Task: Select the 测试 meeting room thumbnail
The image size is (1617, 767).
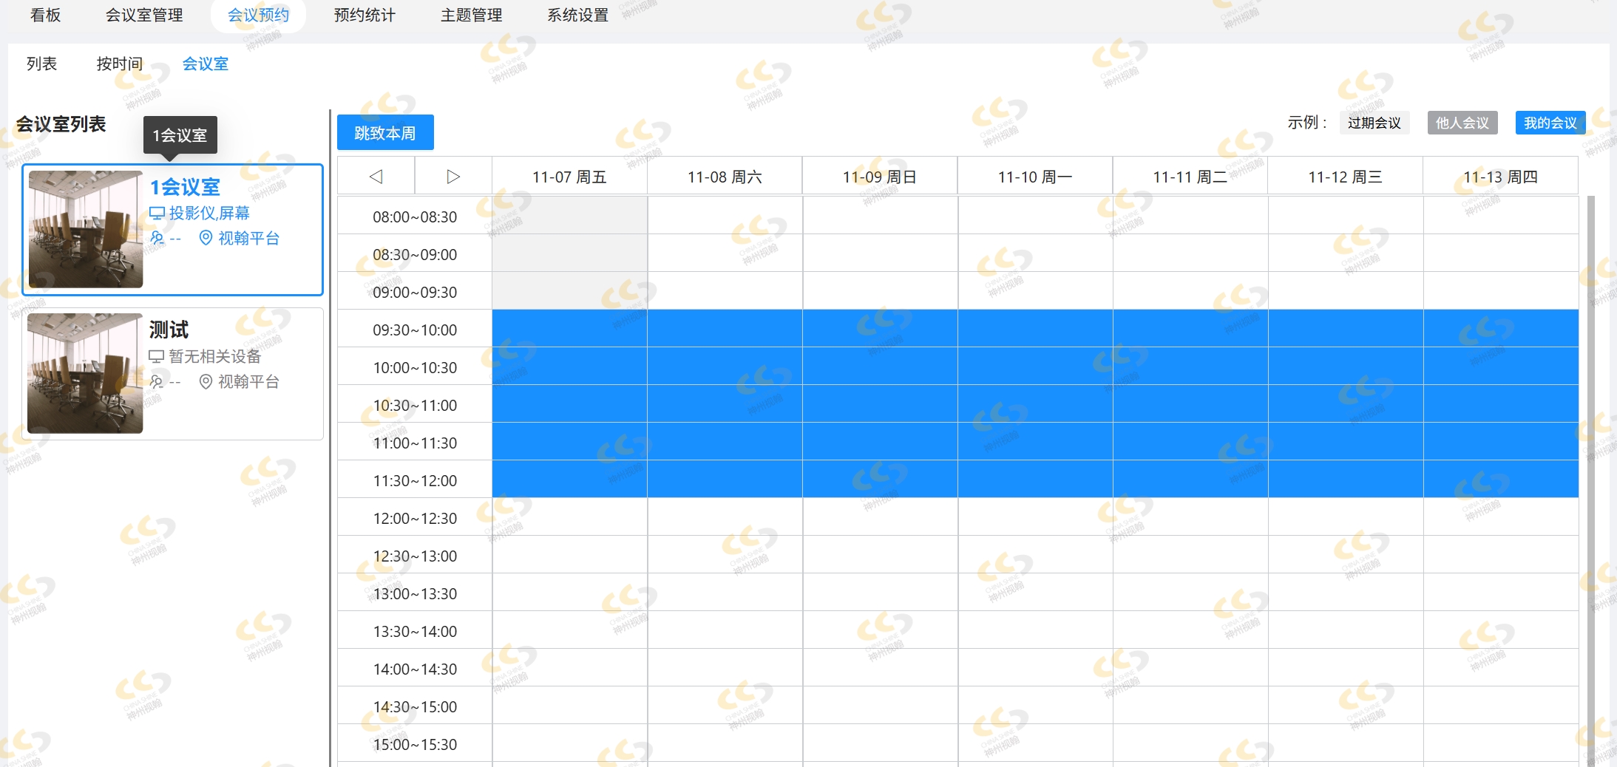Action: [x=85, y=373]
